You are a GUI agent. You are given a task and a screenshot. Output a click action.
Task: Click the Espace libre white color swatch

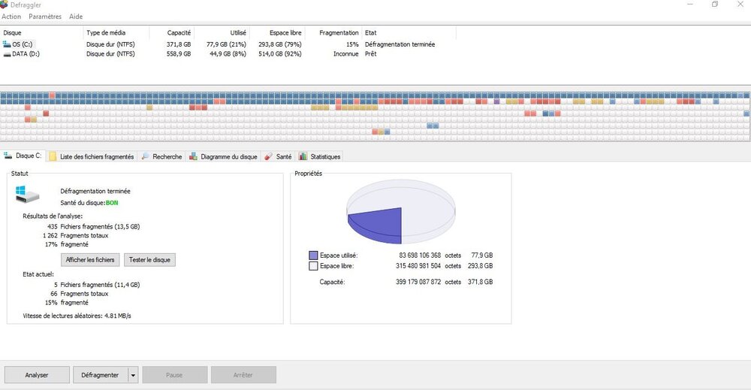click(313, 266)
